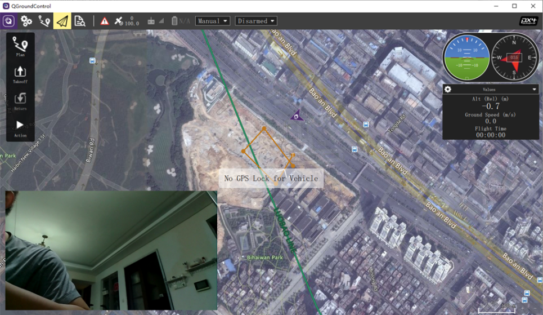The height and width of the screenshot is (315, 543).
Task: Click the Takeoff tool button
Action: tap(20, 74)
